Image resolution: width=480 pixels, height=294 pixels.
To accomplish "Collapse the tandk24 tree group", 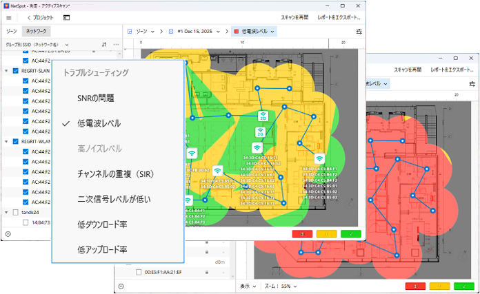I will pyautogui.click(x=6, y=212).
